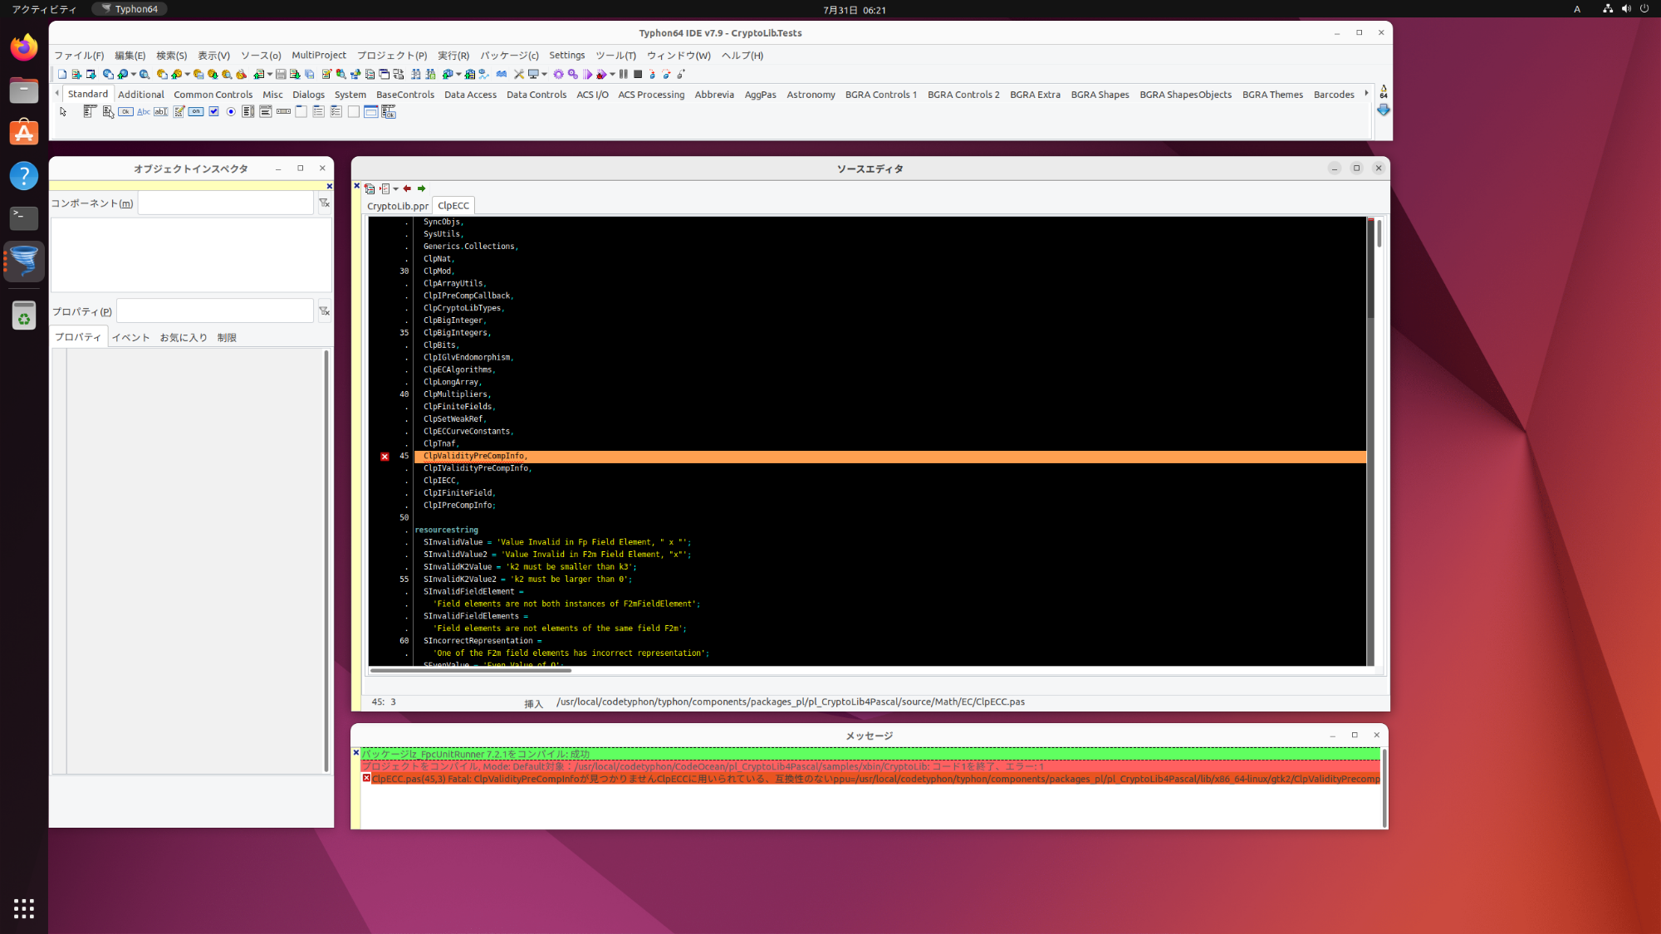1661x934 pixels.
Task: Pick the TActionList component icon
Action: click(x=389, y=111)
